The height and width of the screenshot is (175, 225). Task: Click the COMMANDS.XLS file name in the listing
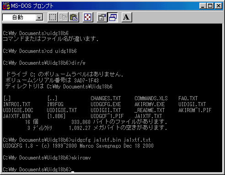point(151,98)
